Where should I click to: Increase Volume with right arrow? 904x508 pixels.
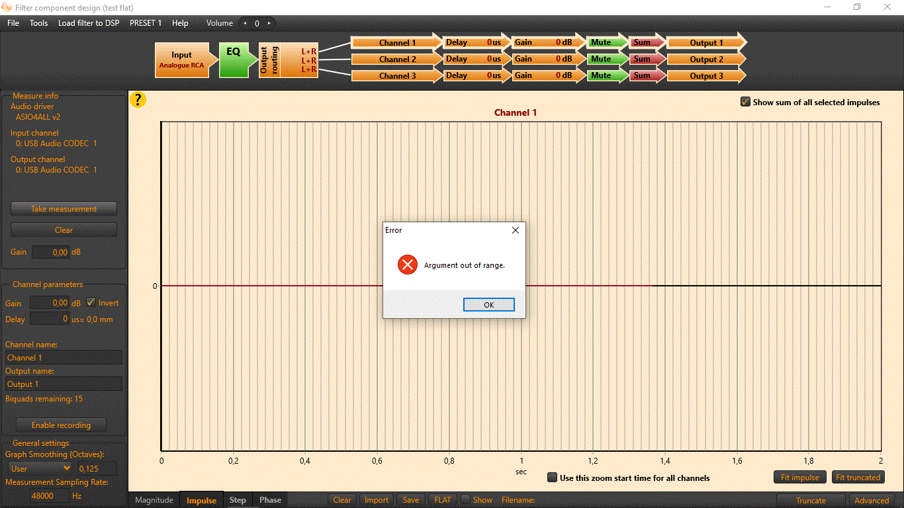269,23
